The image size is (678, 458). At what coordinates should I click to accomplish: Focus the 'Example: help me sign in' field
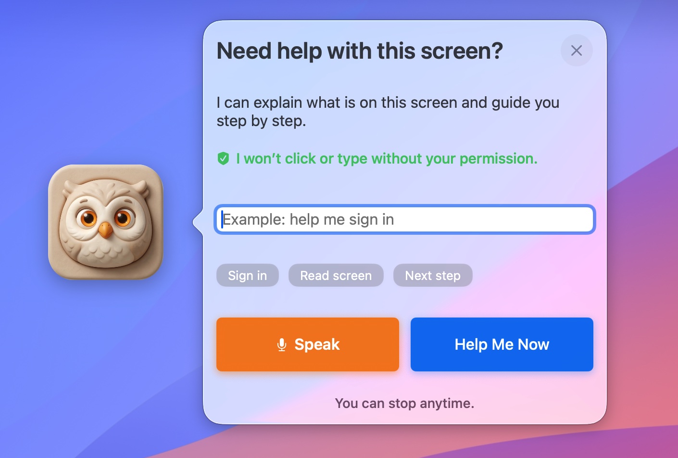405,219
